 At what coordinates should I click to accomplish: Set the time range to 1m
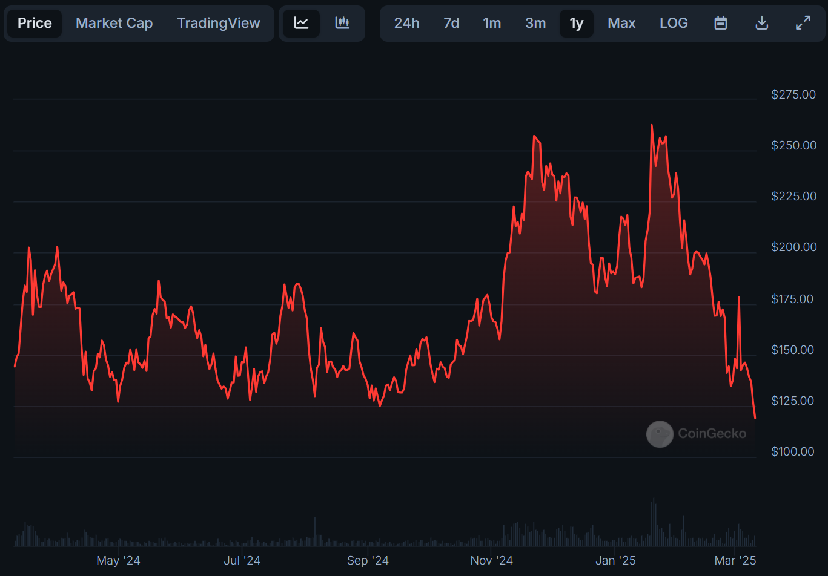(x=492, y=23)
